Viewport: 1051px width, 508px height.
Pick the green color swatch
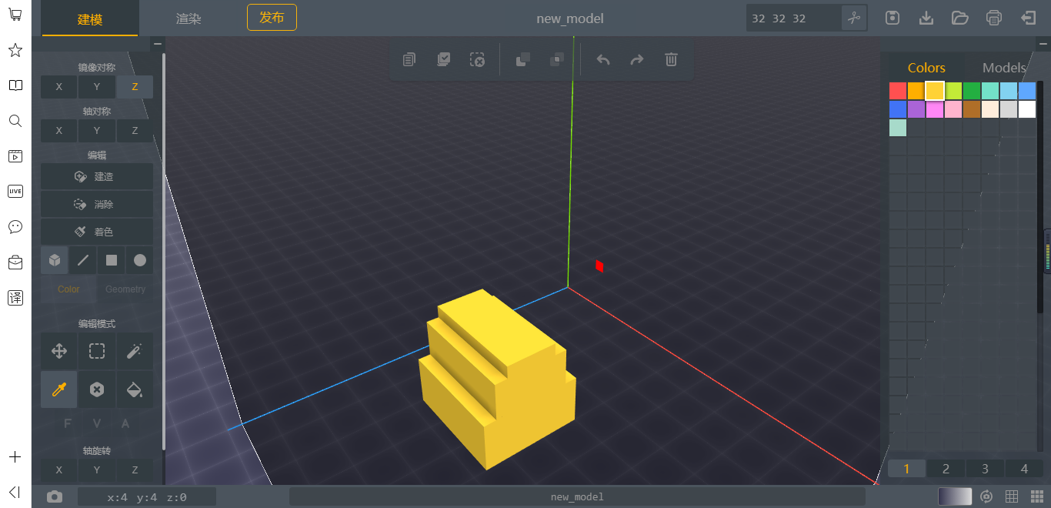(x=972, y=91)
